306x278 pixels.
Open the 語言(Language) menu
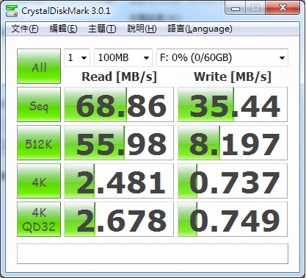[200, 29]
